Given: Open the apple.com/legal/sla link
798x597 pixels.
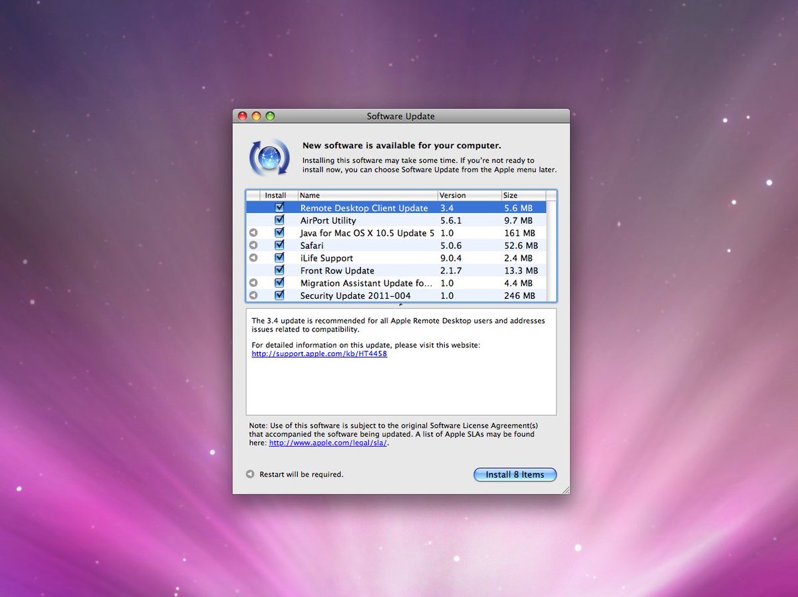Looking at the screenshot, I should pos(329,443).
